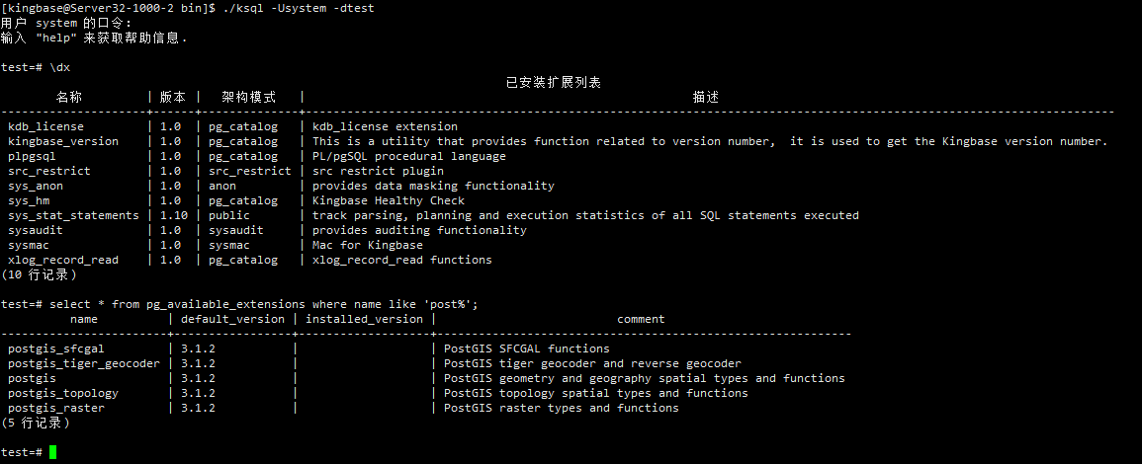Select the postgis_sfcgal row name
Screen dimensions: 1142x464
pyautogui.click(x=56, y=348)
